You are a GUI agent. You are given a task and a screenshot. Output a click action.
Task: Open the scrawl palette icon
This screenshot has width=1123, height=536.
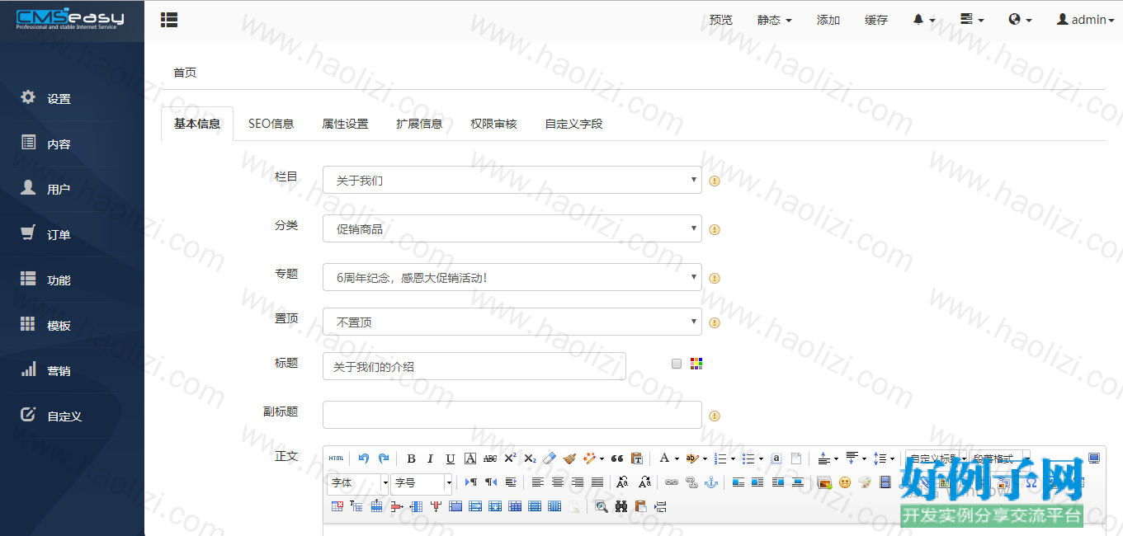click(865, 482)
